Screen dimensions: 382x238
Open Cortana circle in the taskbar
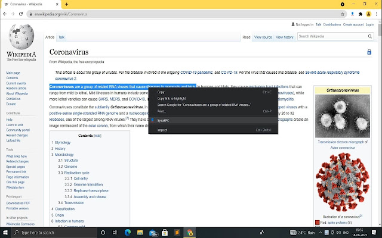103,233
